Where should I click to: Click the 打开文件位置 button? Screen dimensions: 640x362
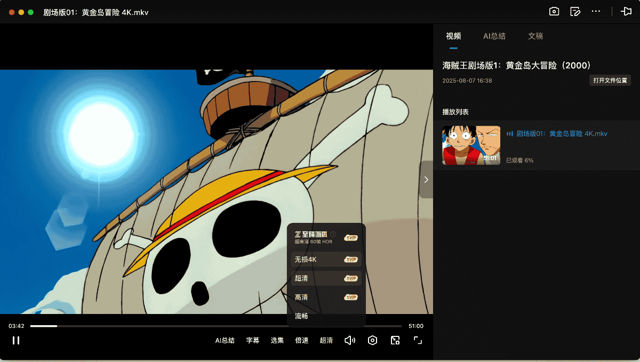point(610,81)
